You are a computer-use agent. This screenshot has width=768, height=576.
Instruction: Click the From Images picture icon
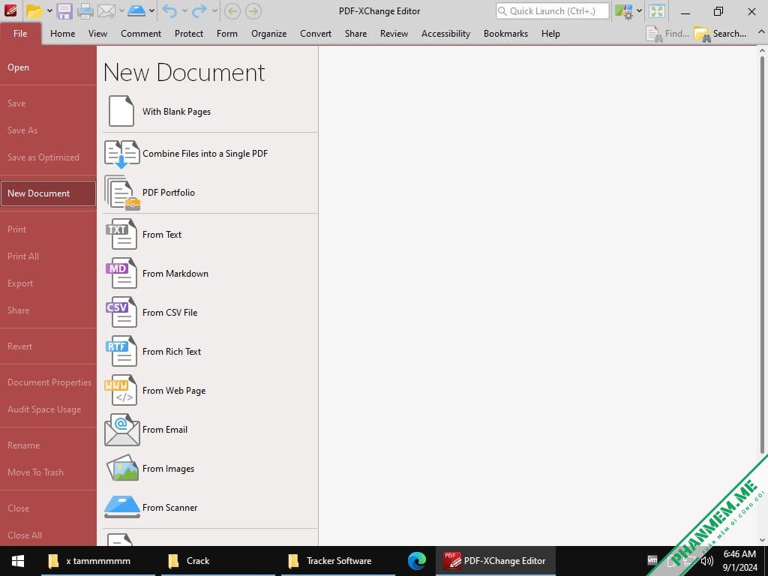click(x=122, y=468)
